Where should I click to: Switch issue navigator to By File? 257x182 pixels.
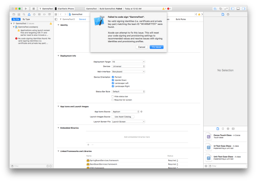(x=16, y=19)
